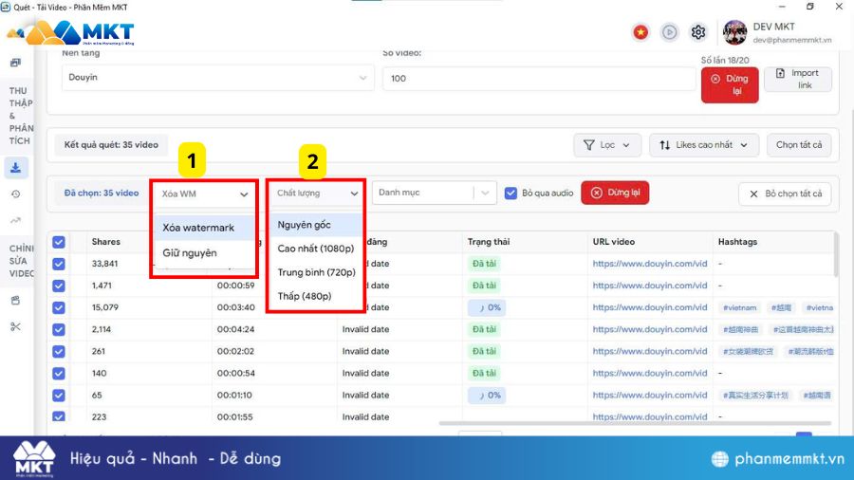Click the #vietnam hashtag tag
This screenshot has height=480, width=854.
(739, 308)
